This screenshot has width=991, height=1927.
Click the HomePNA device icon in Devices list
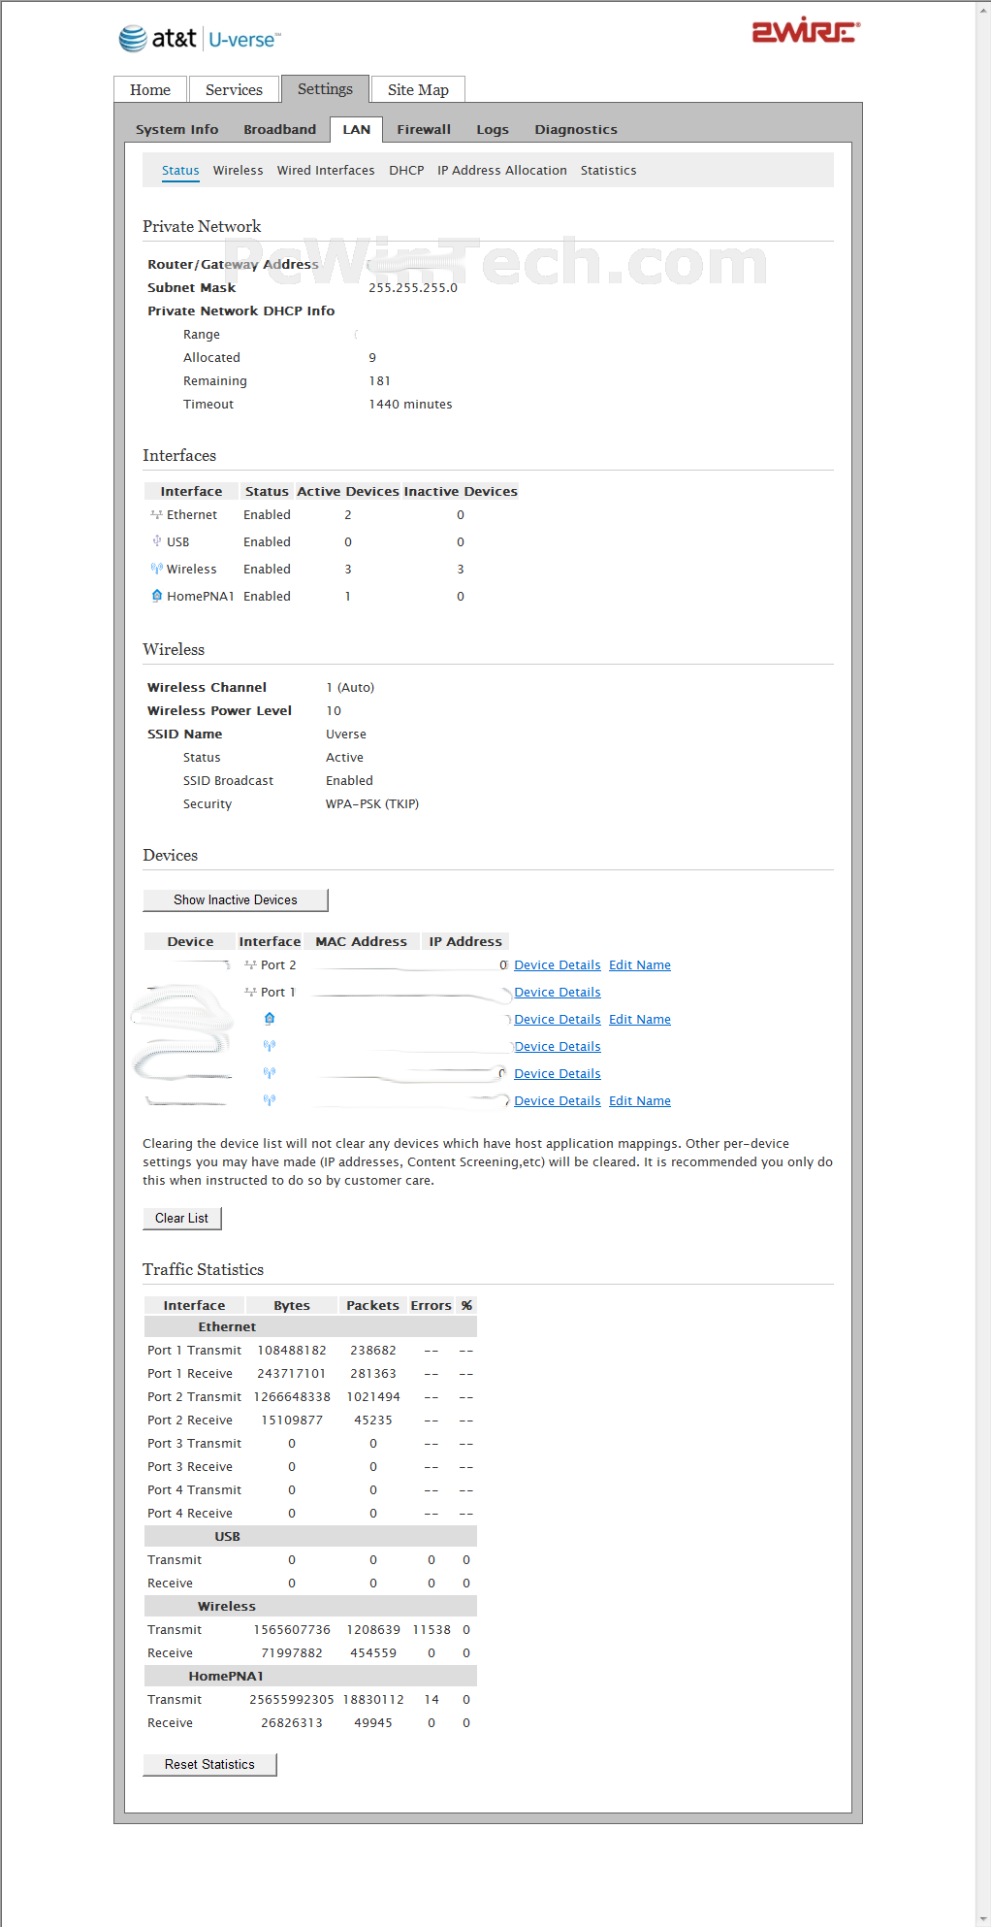click(x=270, y=1019)
